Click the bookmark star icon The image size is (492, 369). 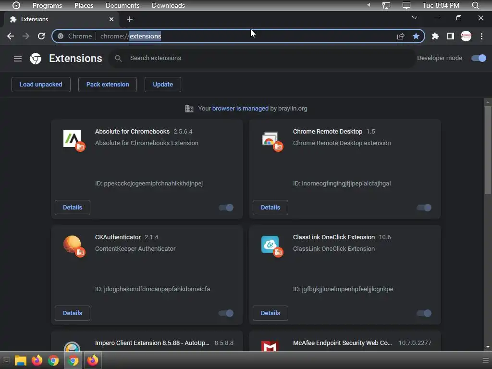(x=416, y=36)
